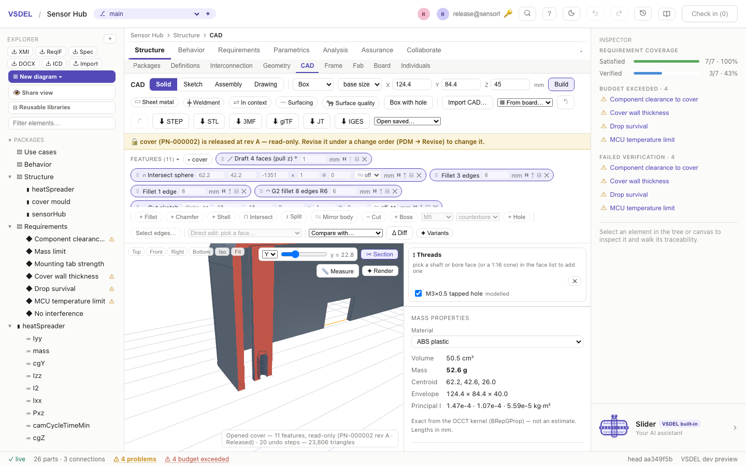Open the ABS plastic material dropdown
This screenshot has height=466, width=746.
(497, 342)
